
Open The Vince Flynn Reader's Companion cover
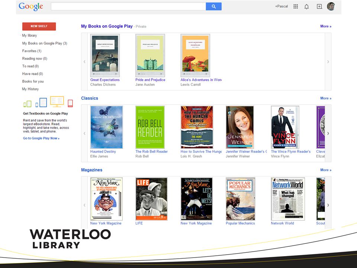[285, 127]
